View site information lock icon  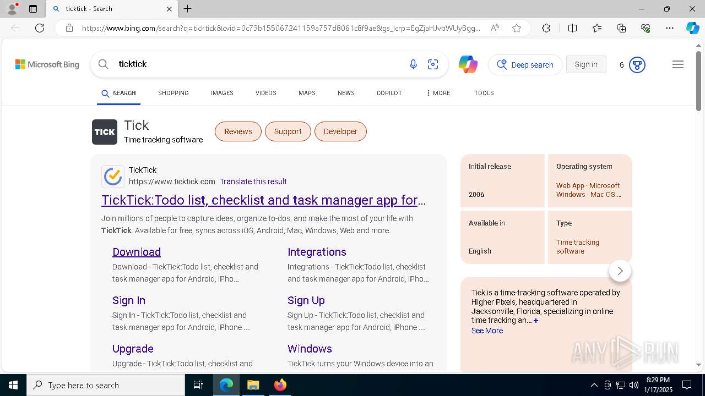pos(69,28)
